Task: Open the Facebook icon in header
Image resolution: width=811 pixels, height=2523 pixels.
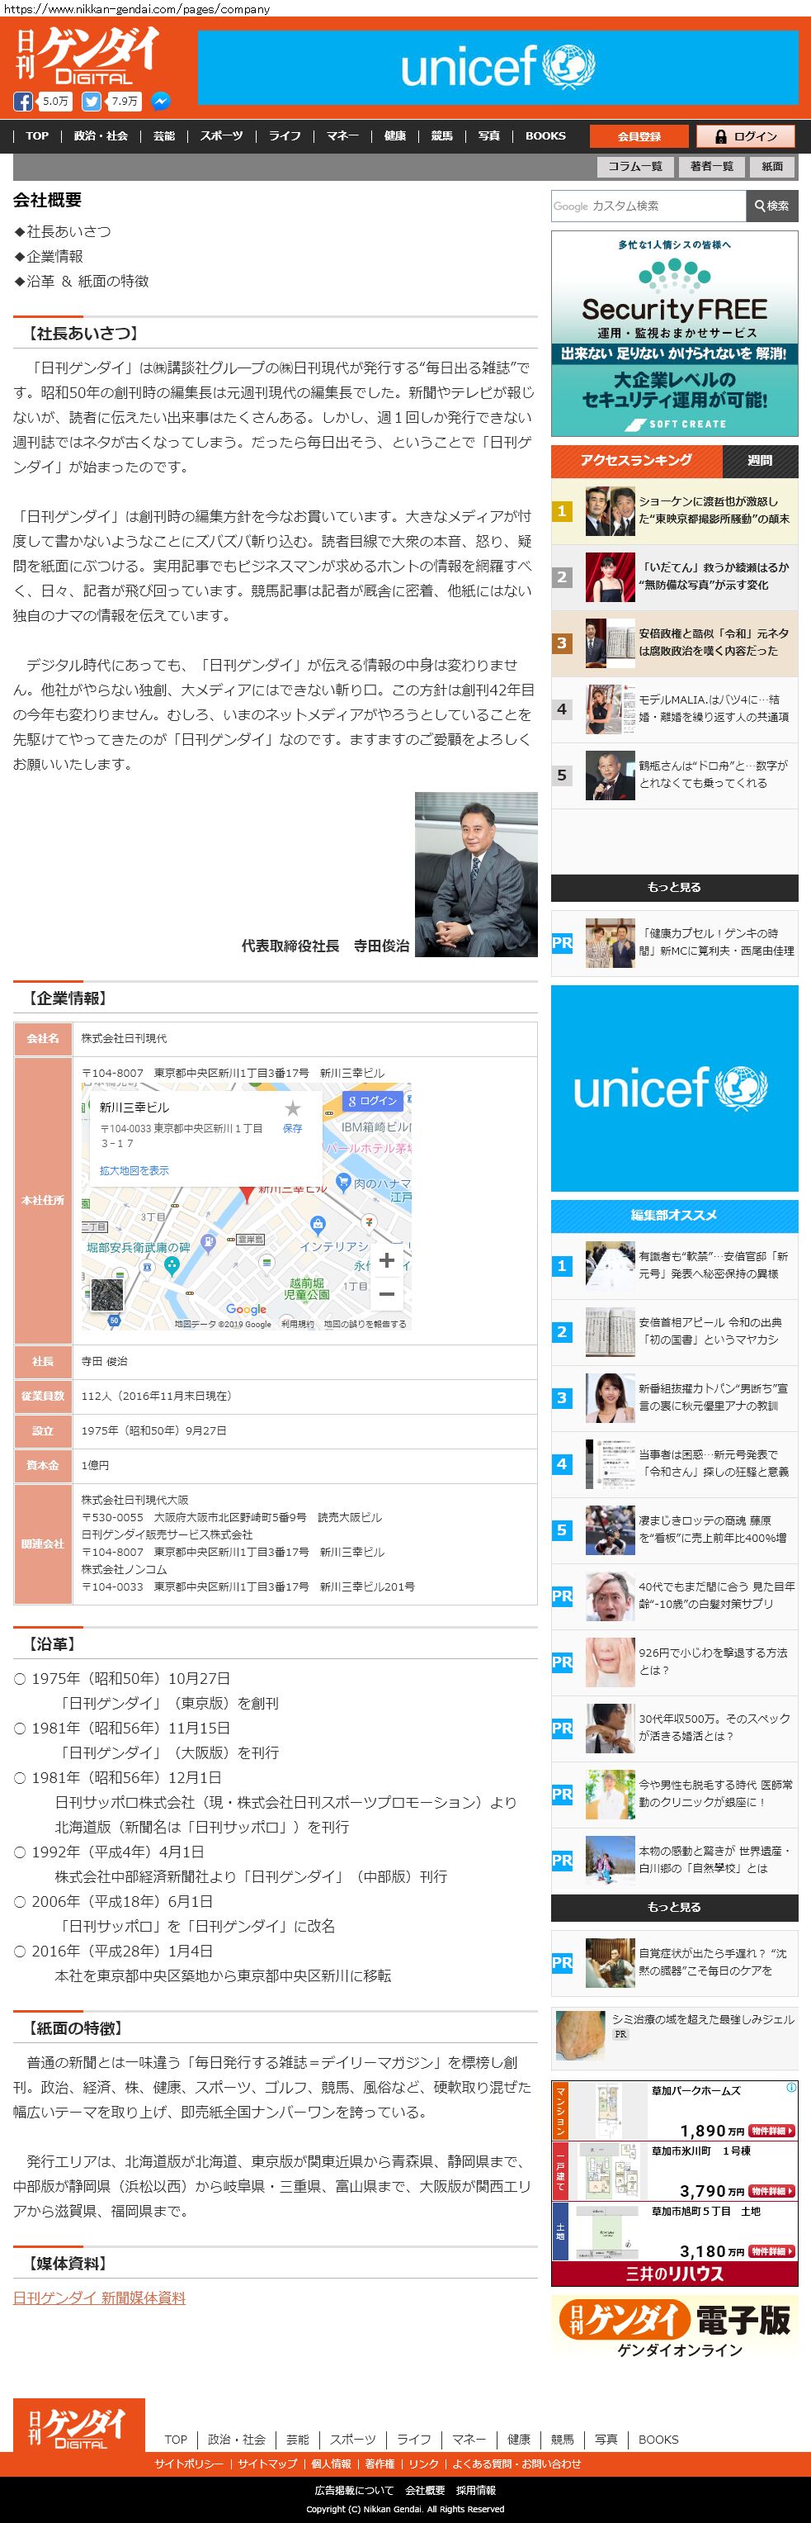Action: 22,102
